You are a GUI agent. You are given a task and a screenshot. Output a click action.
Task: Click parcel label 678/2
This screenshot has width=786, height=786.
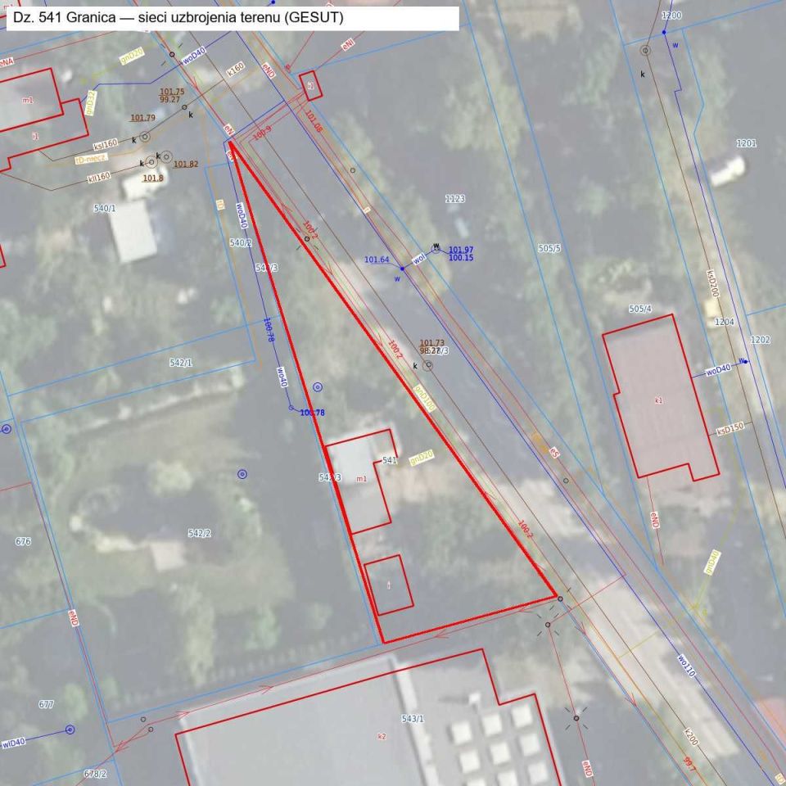coord(95,774)
